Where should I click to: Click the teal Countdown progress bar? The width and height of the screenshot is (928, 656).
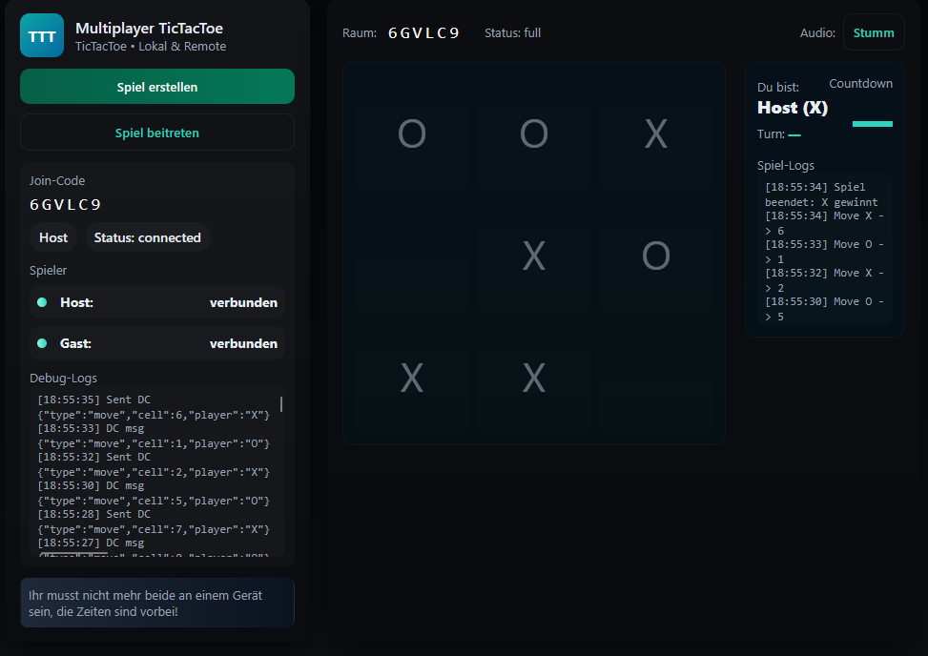pos(872,124)
